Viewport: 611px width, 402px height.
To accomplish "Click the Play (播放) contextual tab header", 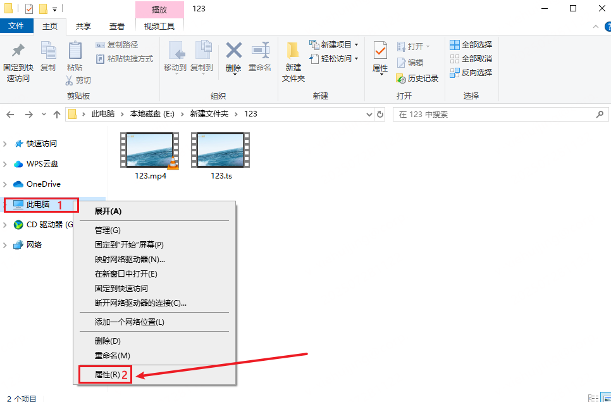I will [x=159, y=9].
